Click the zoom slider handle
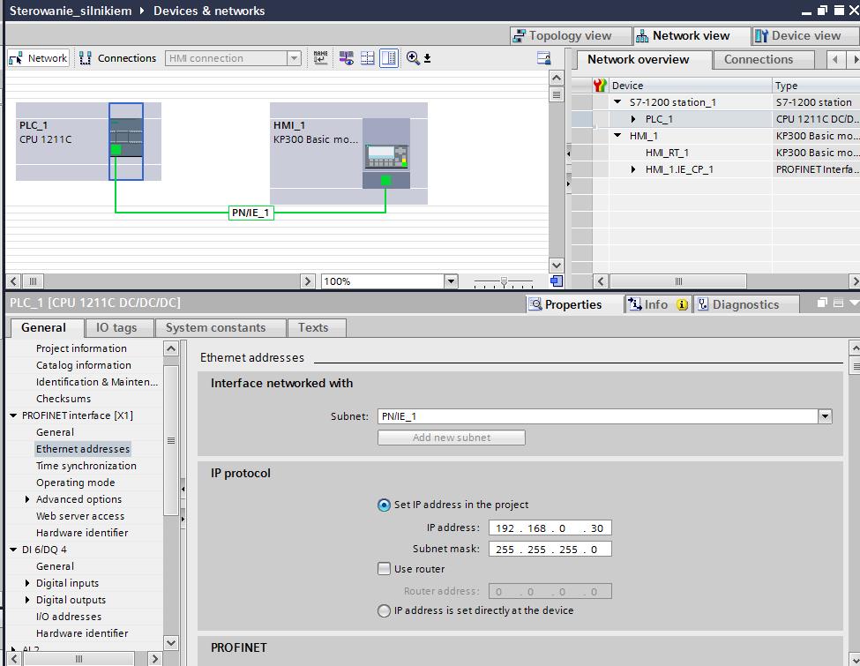 pyautogui.click(x=504, y=281)
